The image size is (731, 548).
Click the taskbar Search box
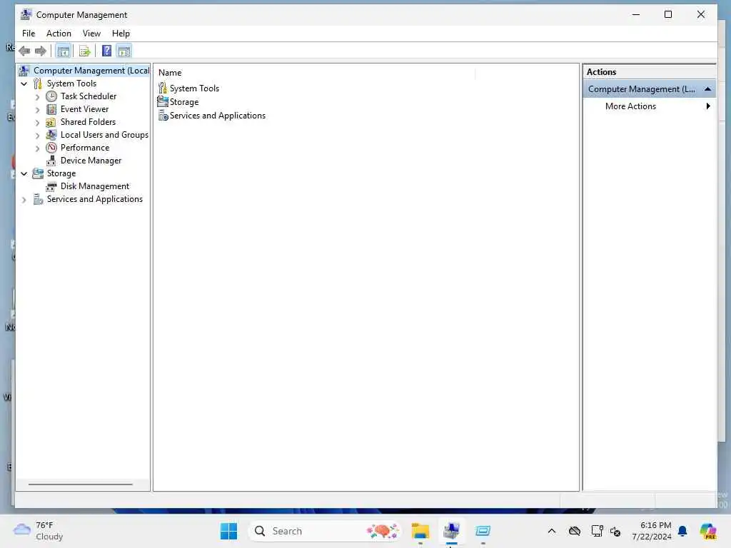(x=325, y=531)
